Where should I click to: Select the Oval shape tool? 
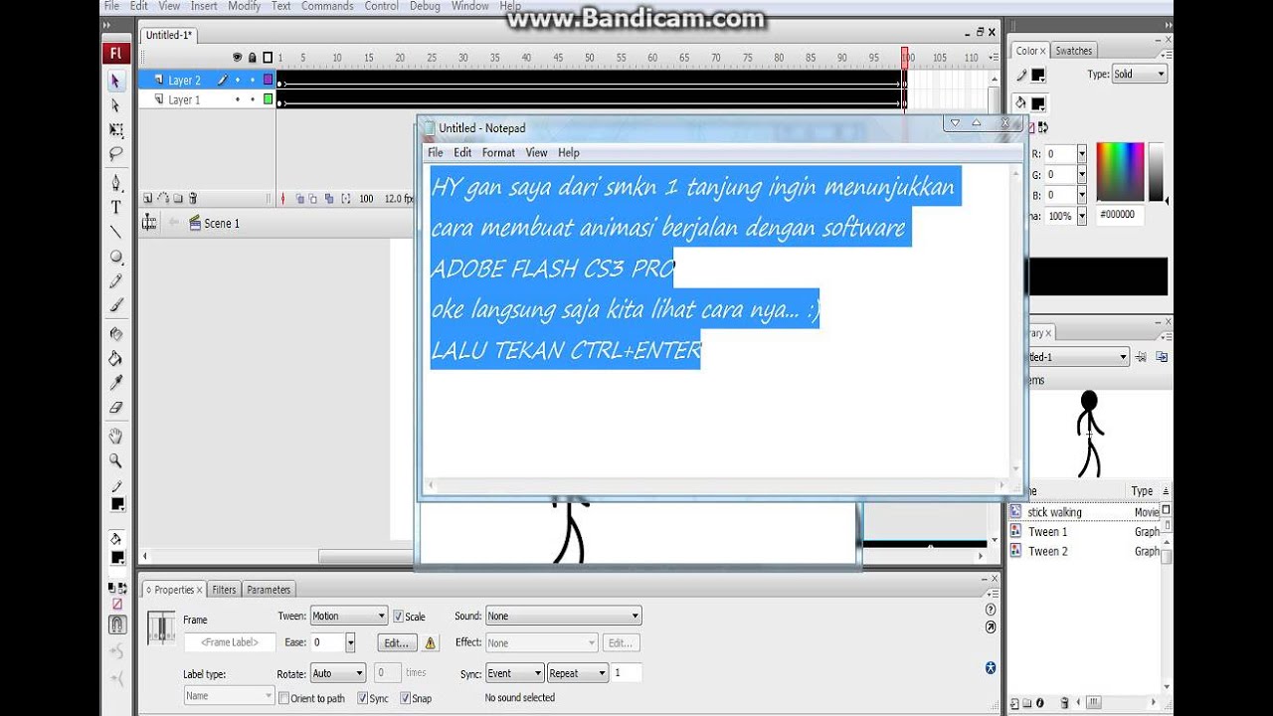115,257
